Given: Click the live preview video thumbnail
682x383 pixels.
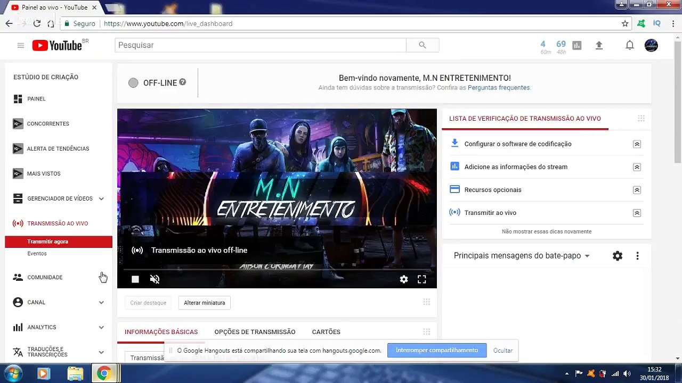Looking at the screenshot, I should pos(277,198).
